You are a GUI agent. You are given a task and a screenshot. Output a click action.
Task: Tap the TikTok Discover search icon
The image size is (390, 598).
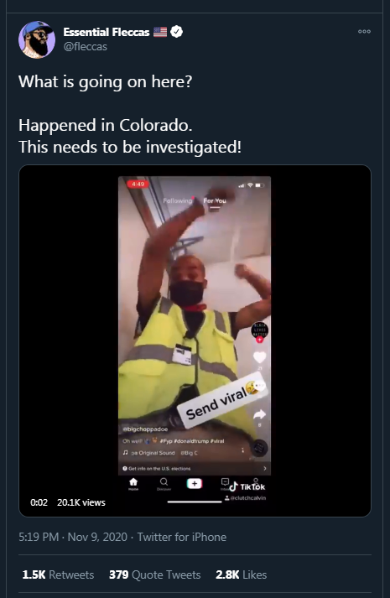164,483
